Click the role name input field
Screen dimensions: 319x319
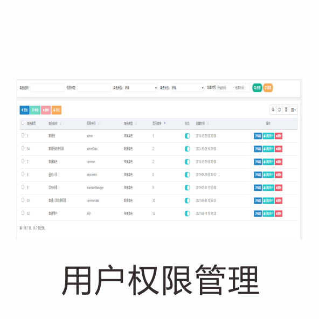[x=47, y=88]
